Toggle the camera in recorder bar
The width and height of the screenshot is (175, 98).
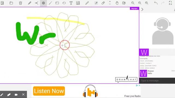pyautogui.click(x=16, y=94)
